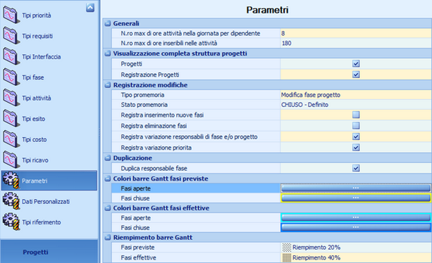Collapse the Riempimento barre Gantt section
432x263 pixels.
pyautogui.click(x=108, y=238)
